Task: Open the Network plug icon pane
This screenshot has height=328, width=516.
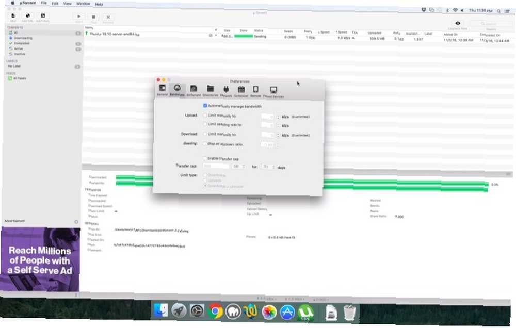Action: [226, 89]
